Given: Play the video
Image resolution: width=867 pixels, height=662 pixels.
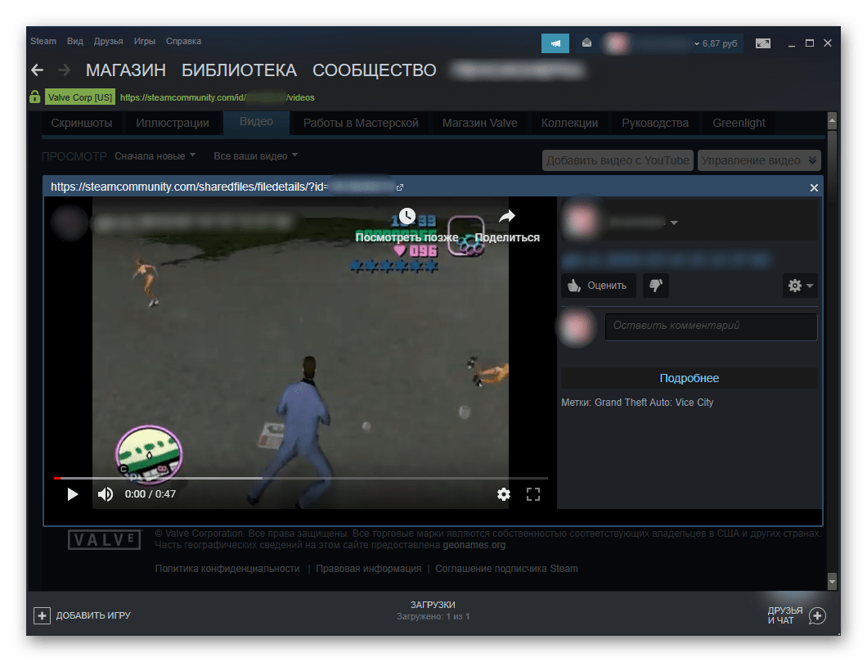Looking at the screenshot, I should click(73, 494).
